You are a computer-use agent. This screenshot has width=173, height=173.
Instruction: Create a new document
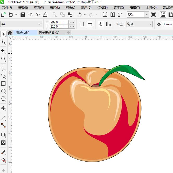click(3, 15)
